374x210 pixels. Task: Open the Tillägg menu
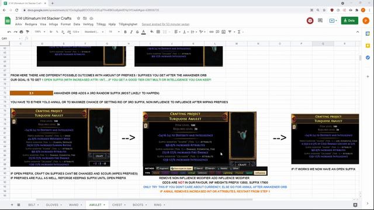coord(101,24)
